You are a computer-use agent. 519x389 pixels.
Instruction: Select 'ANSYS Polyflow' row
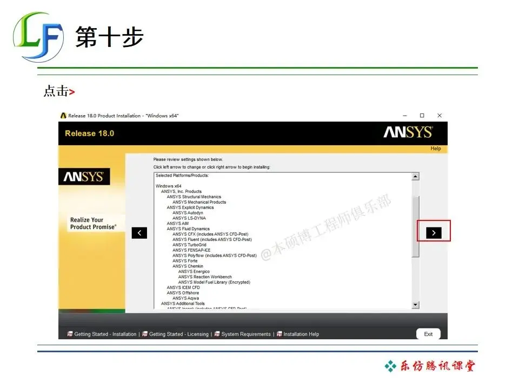click(x=215, y=256)
